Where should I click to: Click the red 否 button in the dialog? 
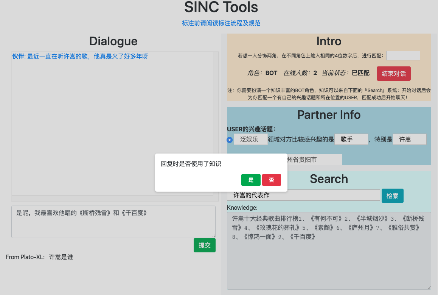[x=271, y=180]
